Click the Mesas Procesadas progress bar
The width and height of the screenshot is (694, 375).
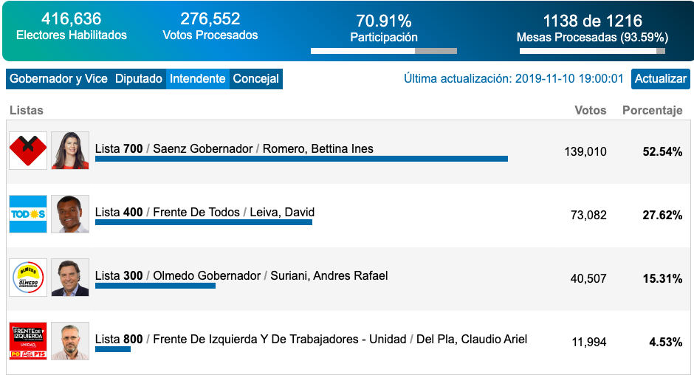coord(592,51)
